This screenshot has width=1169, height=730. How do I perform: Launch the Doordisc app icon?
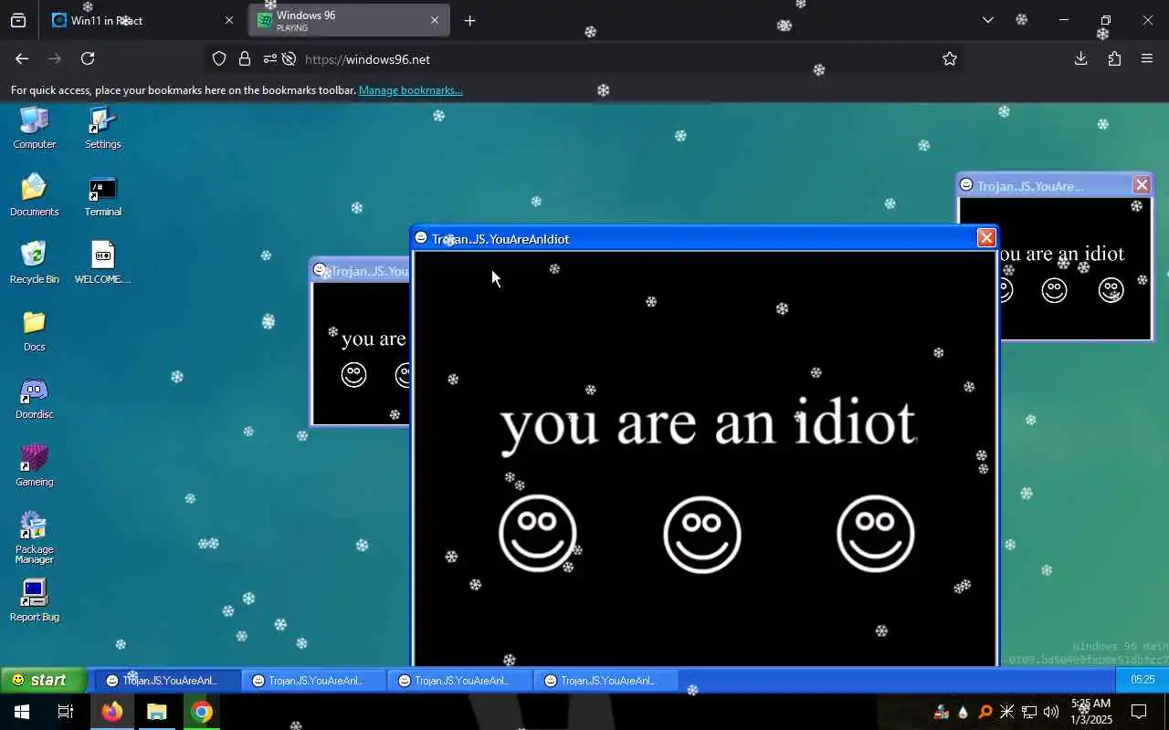(34, 397)
